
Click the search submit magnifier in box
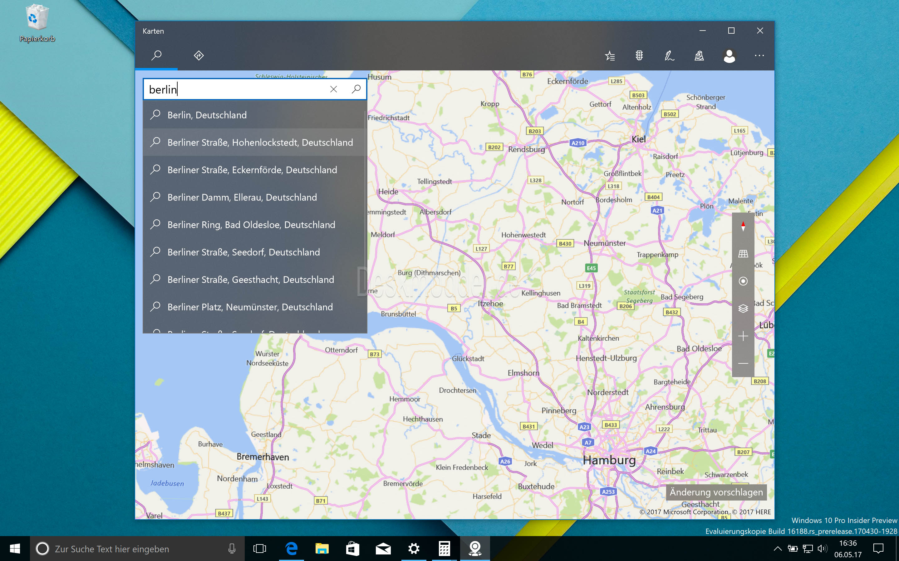[356, 89]
